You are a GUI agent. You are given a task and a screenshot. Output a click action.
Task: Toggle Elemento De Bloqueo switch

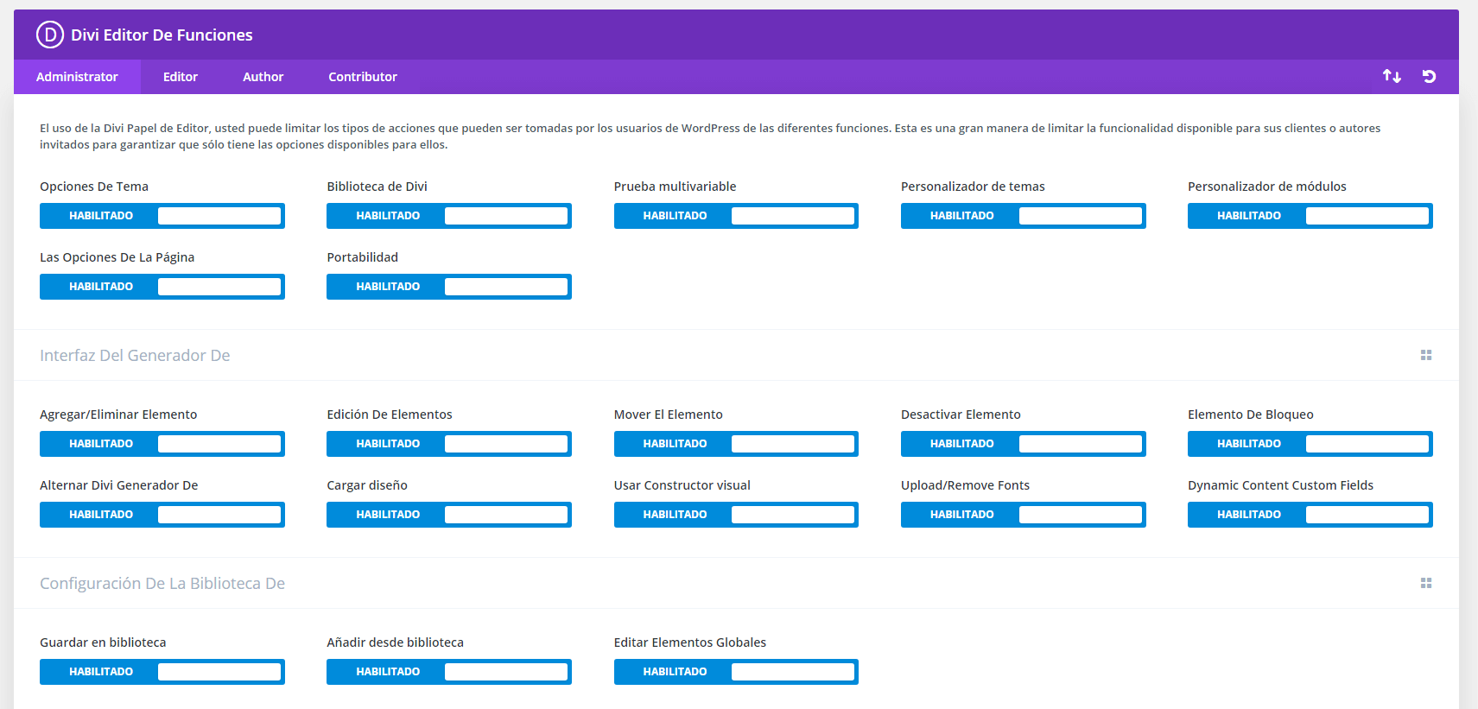click(1310, 444)
